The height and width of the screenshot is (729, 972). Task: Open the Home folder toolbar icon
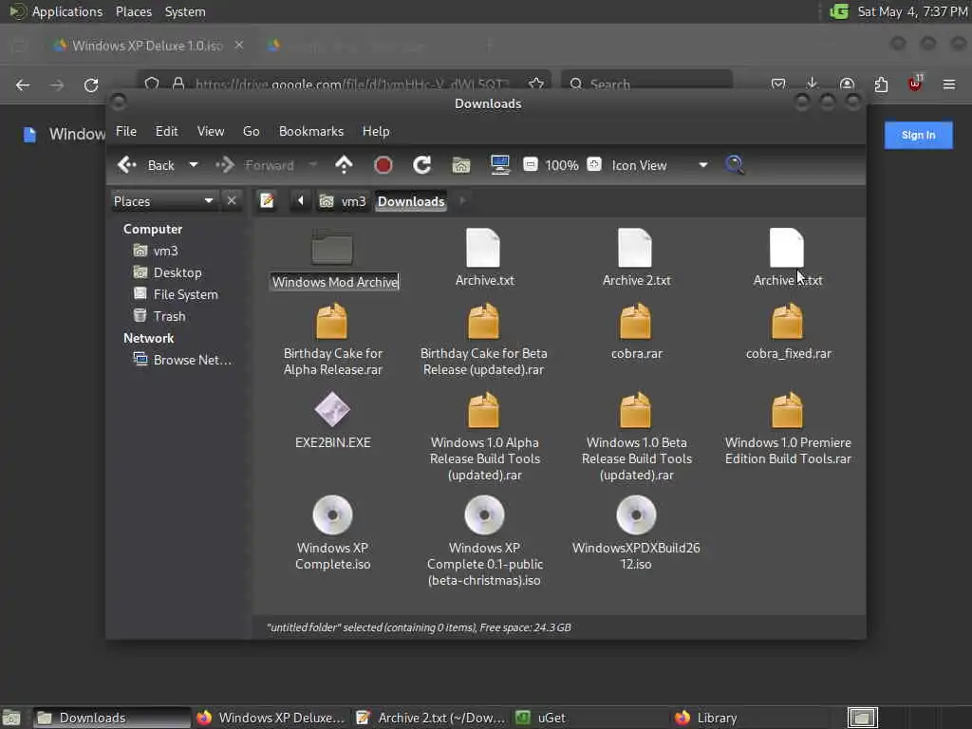point(460,165)
